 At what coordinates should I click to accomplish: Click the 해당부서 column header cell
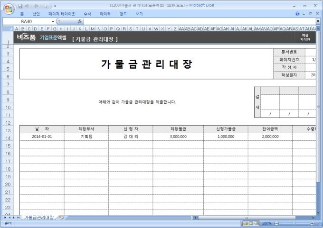pyautogui.click(x=86, y=129)
